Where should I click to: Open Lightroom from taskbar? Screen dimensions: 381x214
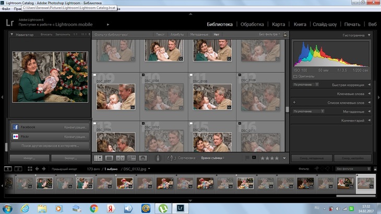[180, 208]
